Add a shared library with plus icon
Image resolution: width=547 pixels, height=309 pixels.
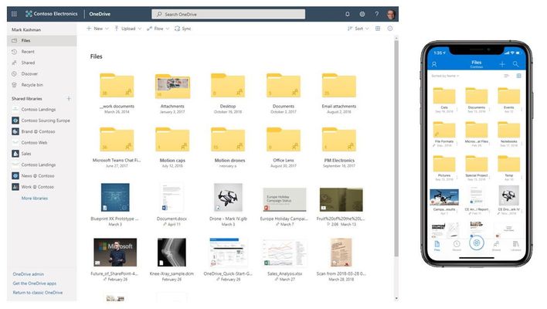[x=69, y=99]
